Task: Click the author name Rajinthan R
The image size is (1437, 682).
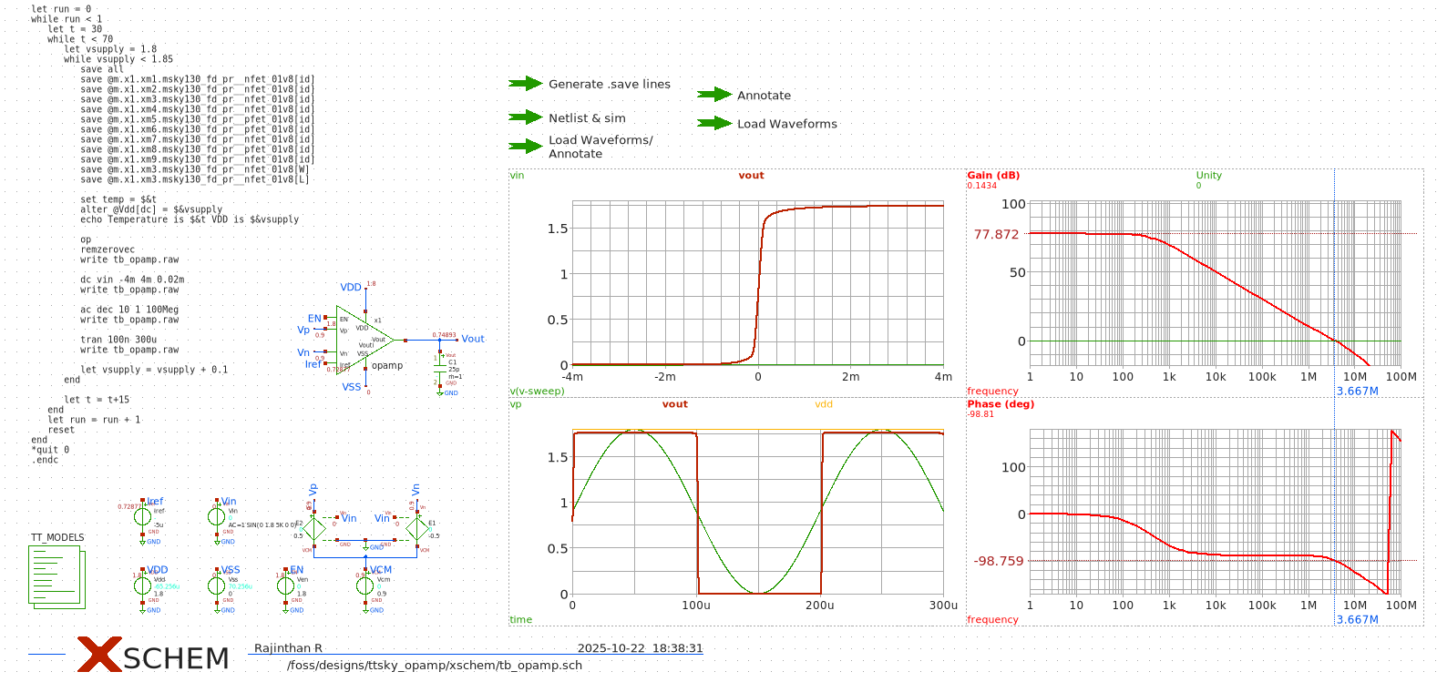Action: tap(288, 648)
